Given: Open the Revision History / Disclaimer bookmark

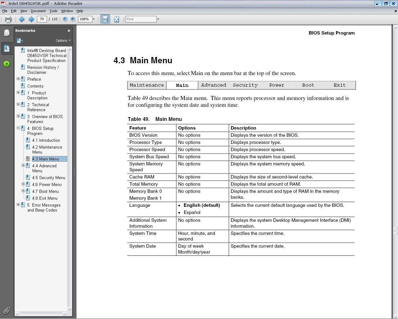Looking at the screenshot, I should point(43,70).
